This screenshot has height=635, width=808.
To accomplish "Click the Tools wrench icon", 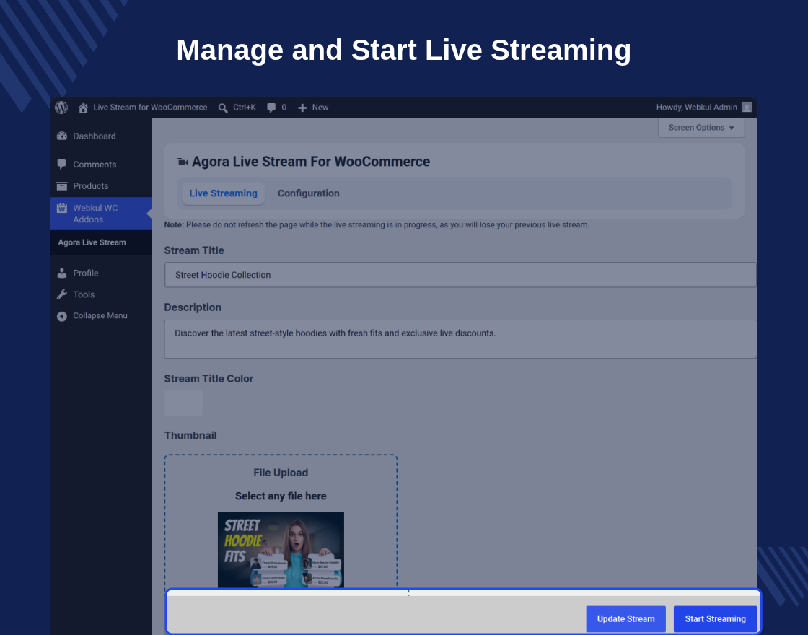I will (x=62, y=295).
